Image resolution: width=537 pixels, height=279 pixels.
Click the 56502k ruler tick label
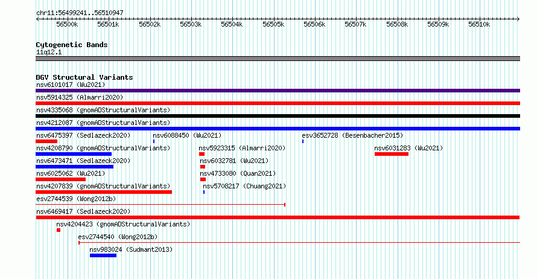click(x=150, y=24)
